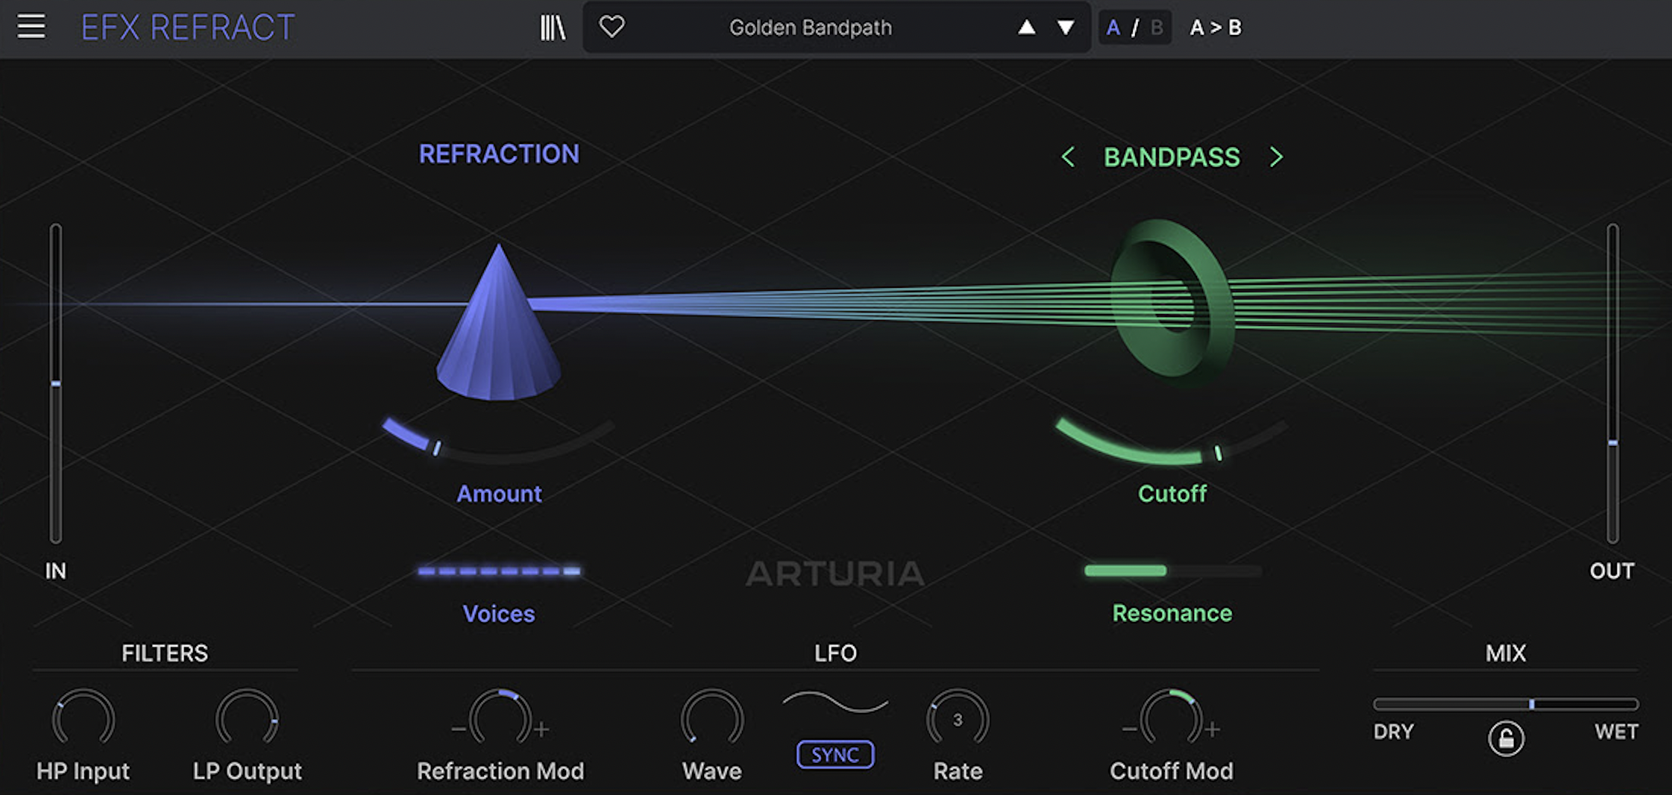Image resolution: width=1672 pixels, height=795 pixels.
Task: Click the Rate label
Action: coord(958,771)
